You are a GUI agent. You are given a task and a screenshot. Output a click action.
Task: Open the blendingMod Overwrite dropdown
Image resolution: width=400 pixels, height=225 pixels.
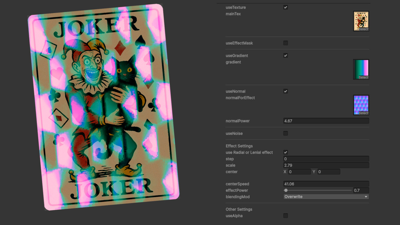pyautogui.click(x=326, y=197)
